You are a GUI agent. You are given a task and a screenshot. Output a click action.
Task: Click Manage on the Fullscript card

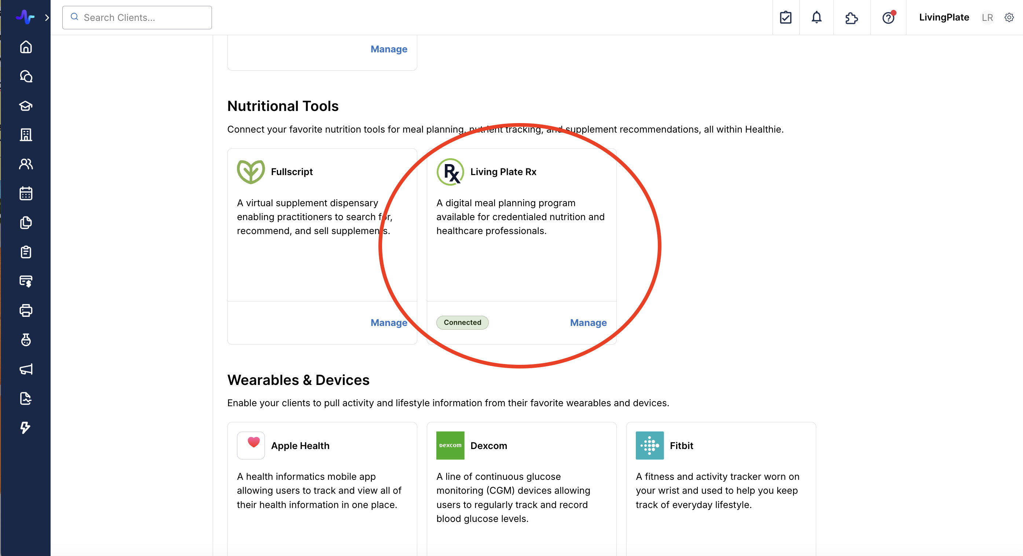point(388,322)
